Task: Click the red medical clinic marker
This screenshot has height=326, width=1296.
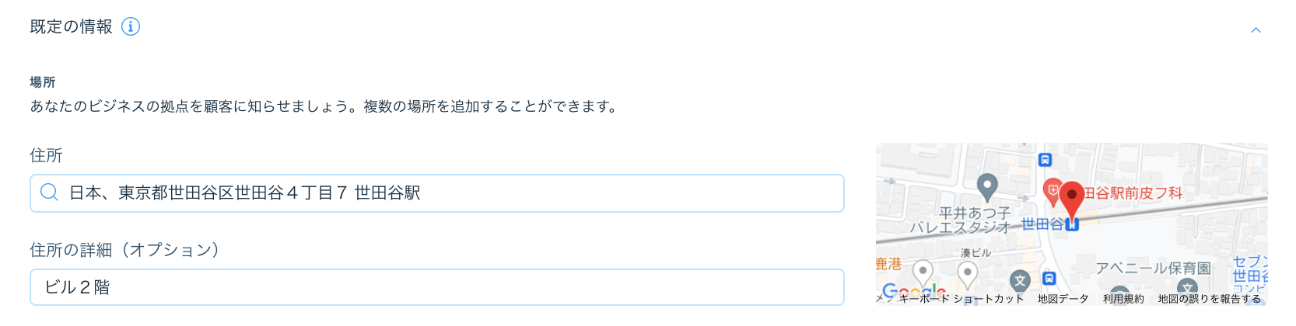Action: 1052,190
